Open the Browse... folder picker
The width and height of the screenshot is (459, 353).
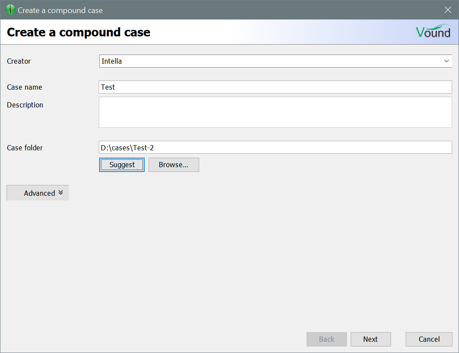pyautogui.click(x=174, y=165)
